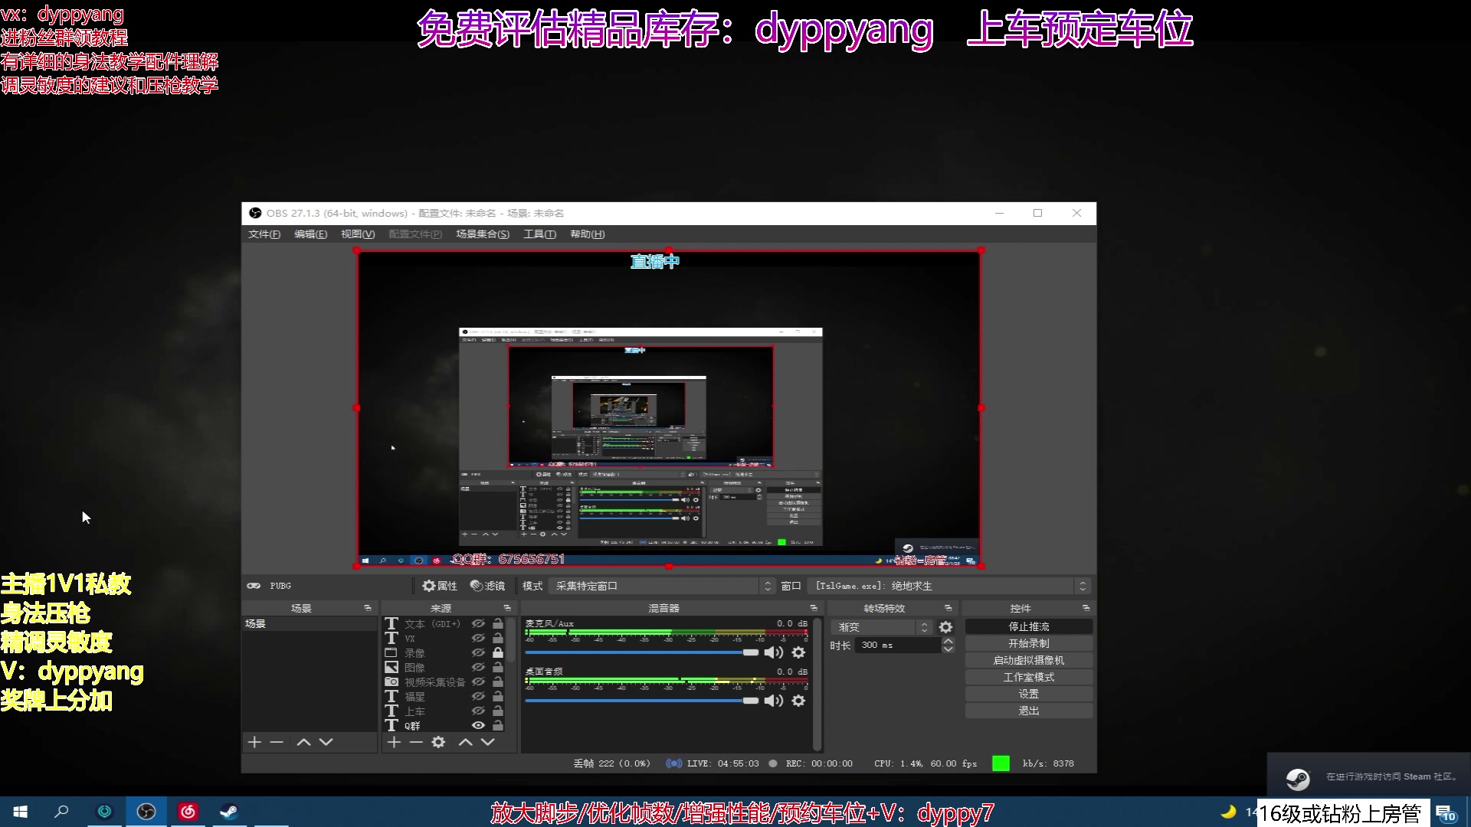Undock the 来源 panel float icon
Viewport: 1471px width, 827px height.
tap(507, 608)
